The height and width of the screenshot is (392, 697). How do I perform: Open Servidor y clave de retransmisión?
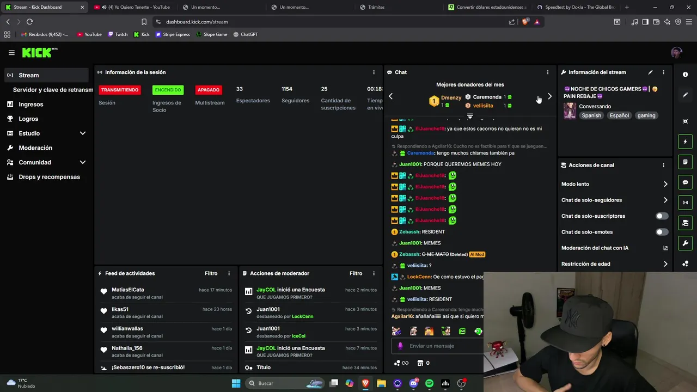pos(53,90)
